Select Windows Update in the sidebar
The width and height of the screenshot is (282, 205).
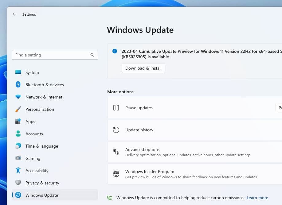(41, 195)
